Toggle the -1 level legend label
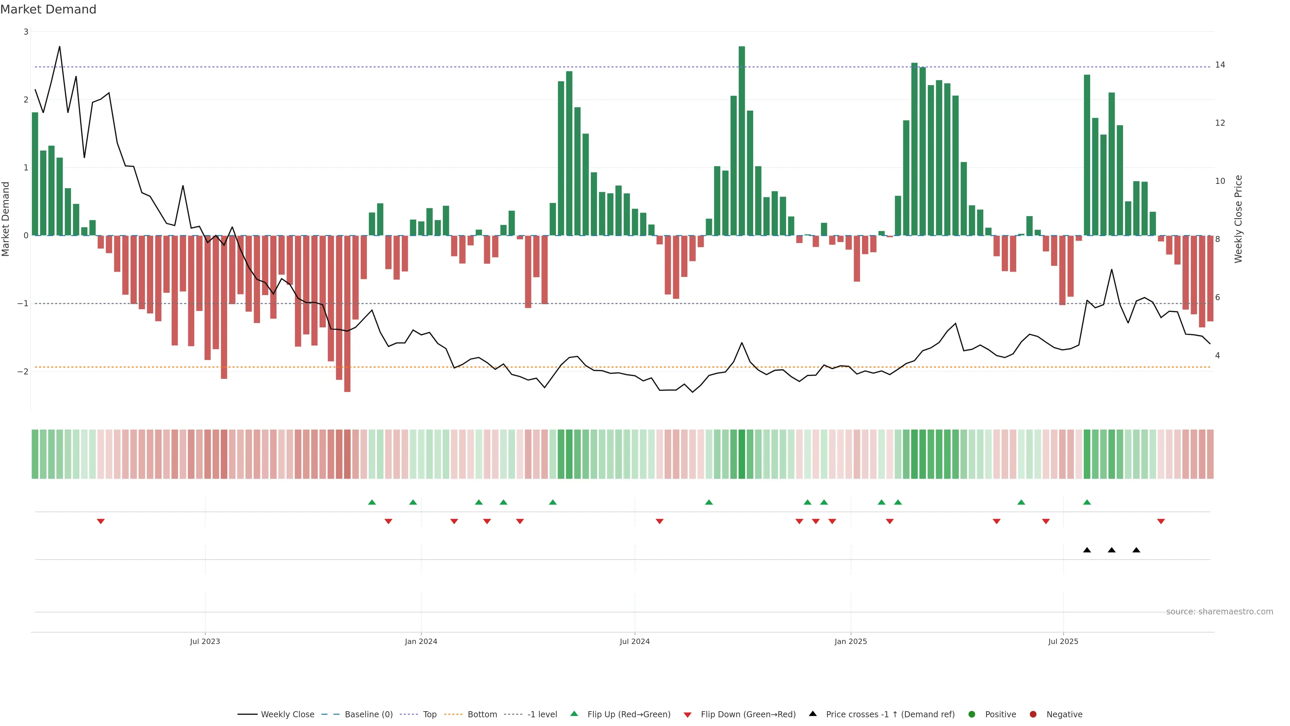 pos(542,714)
